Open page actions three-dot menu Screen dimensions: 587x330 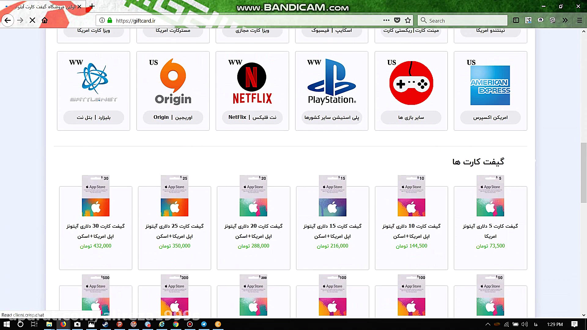pos(386,20)
